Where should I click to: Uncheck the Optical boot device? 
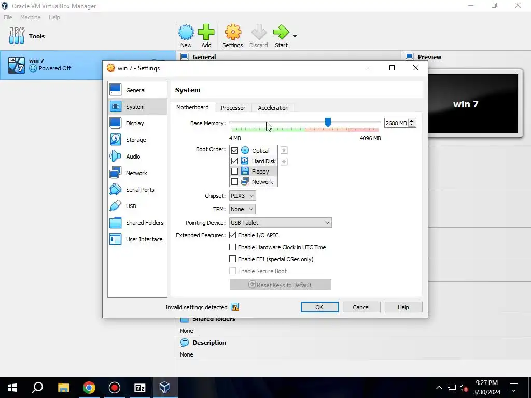point(234,150)
